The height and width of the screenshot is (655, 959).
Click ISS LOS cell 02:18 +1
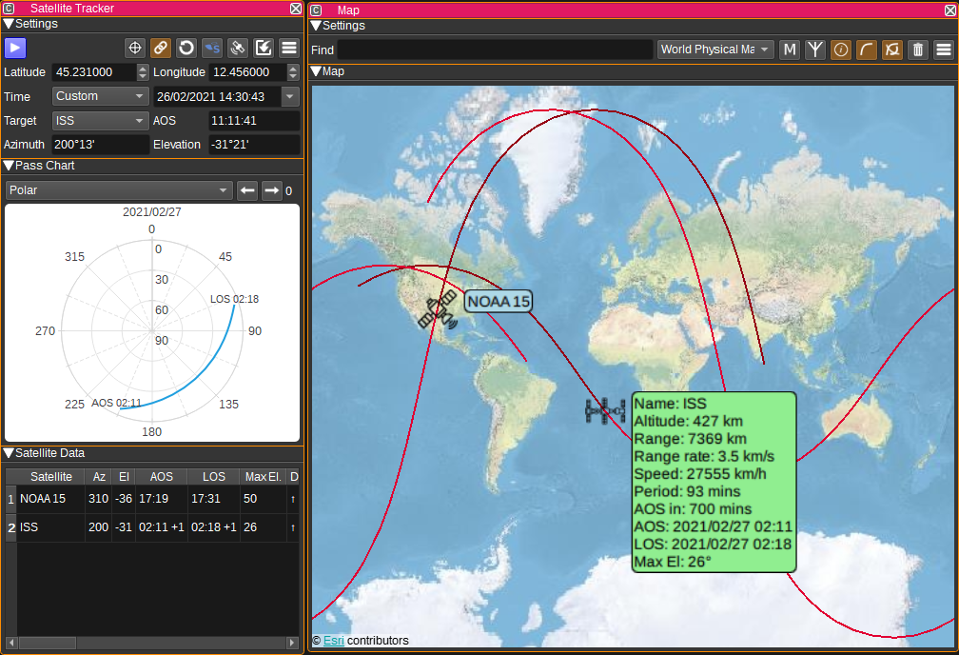click(213, 527)
